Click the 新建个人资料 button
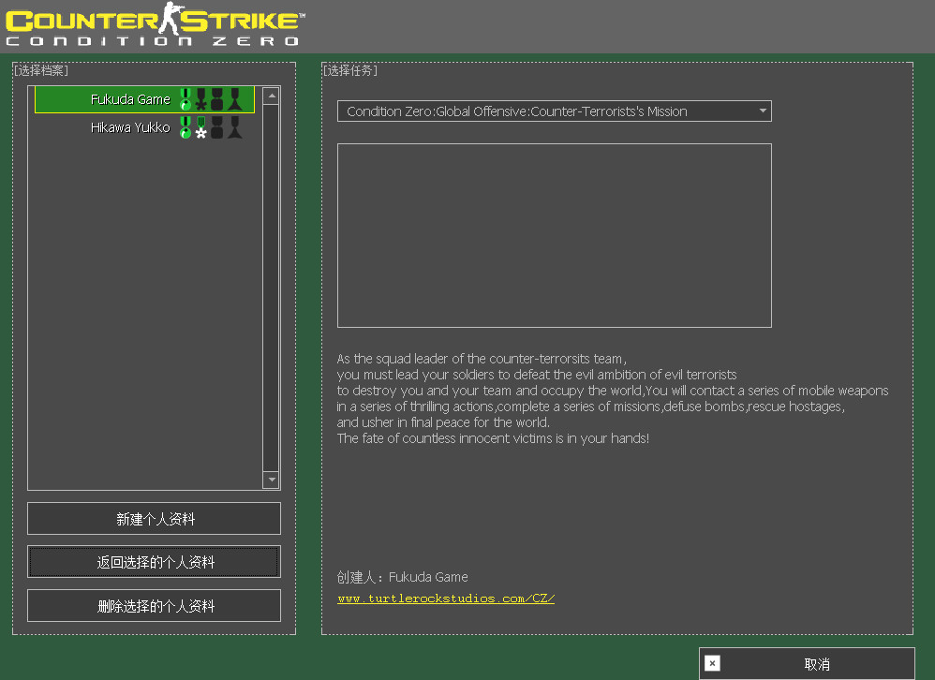The width and height of the screenshot is (935, 680). 154,518
